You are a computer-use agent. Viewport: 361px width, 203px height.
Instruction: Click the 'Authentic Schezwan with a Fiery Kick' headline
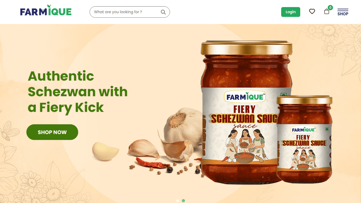(x=78, y=92)
